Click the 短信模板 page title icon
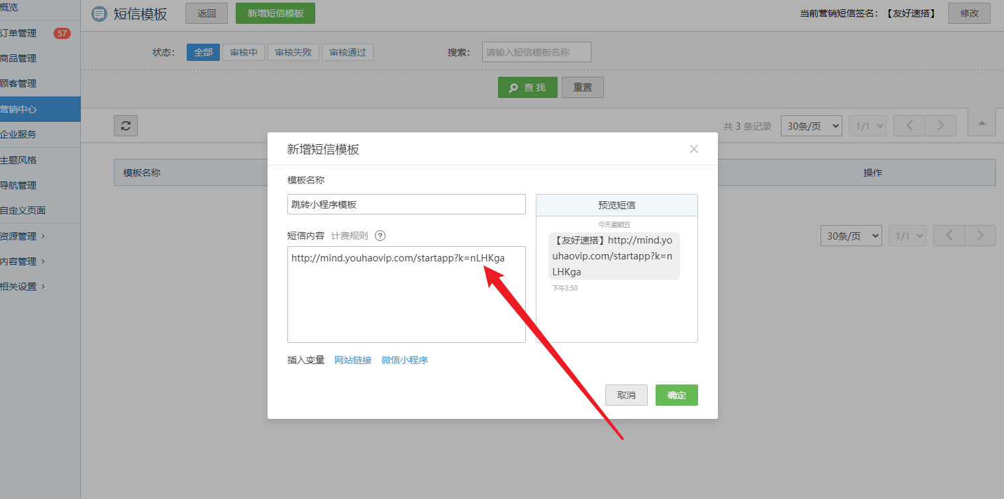The width and height of the screenshot is (1004, 499). tap(99, 14)
